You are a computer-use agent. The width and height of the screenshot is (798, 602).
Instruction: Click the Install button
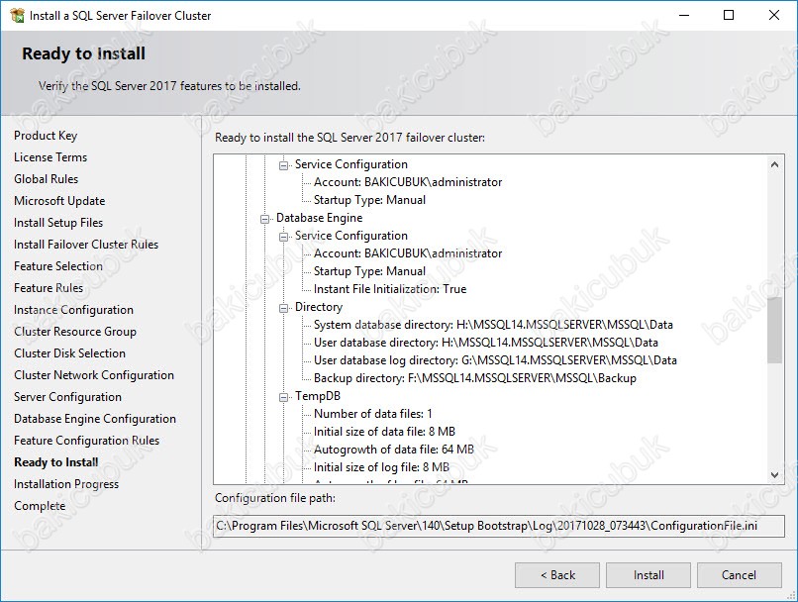coord(648,575)
